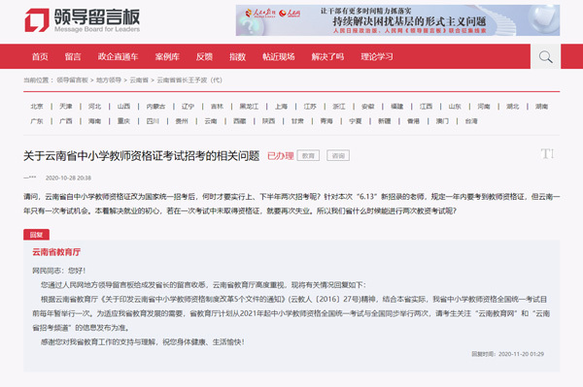The height and width of the screenshot is (387, 583).
Task: Select 新疆 in the province list
Action: click(x=385, y=121)
